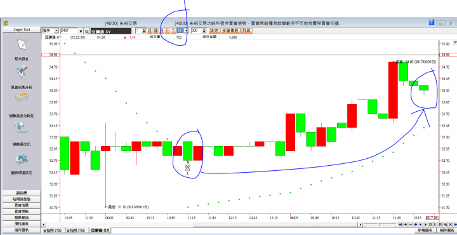Image resolution: width=457 pixels, height=235 pixels.
Task: Click the 刪除圖表 delete chart button
Action: point(447,231)
